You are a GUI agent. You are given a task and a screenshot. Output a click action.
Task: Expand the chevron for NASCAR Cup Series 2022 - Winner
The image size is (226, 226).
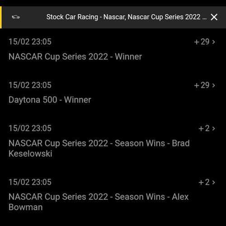pos(213,42)
